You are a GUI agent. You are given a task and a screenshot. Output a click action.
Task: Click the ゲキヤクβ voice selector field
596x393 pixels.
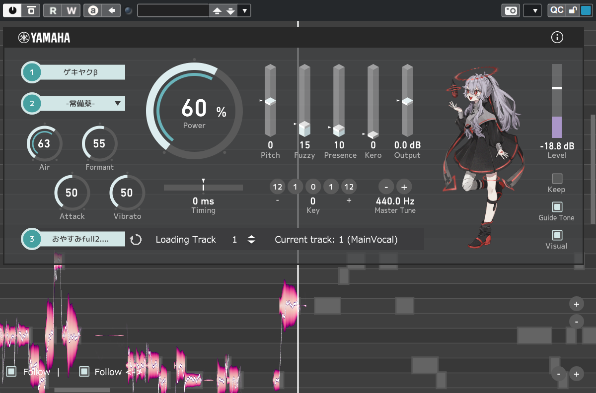82,72
